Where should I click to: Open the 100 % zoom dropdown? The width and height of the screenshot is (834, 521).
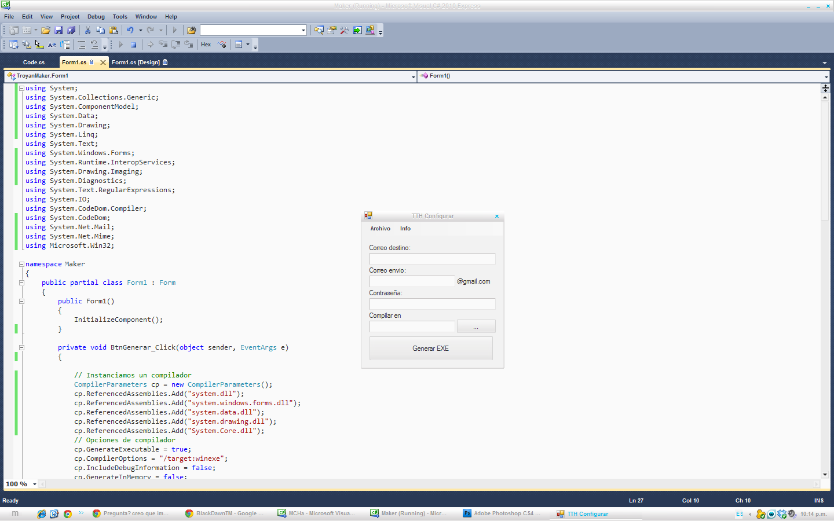tap(35, 484)
